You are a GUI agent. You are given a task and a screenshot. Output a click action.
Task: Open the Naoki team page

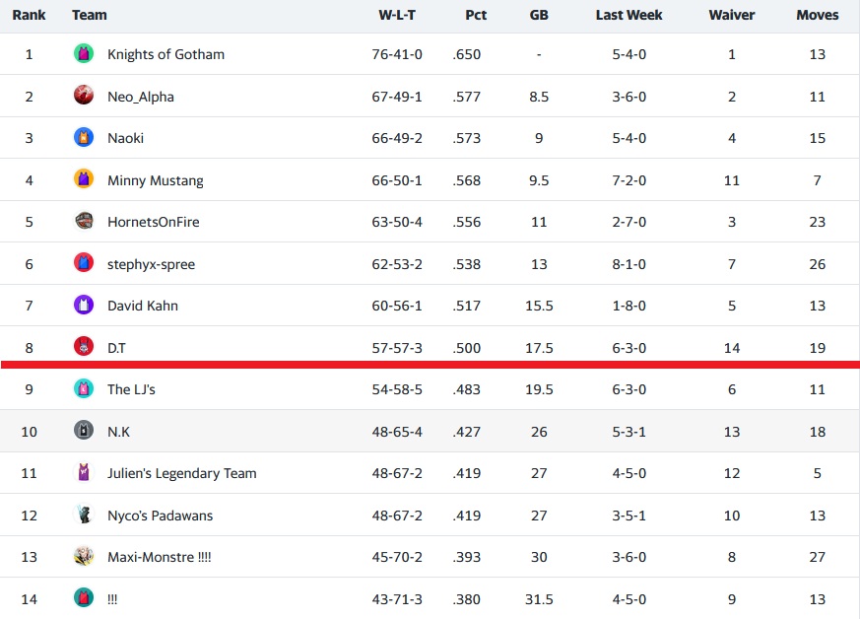point(125,138)
